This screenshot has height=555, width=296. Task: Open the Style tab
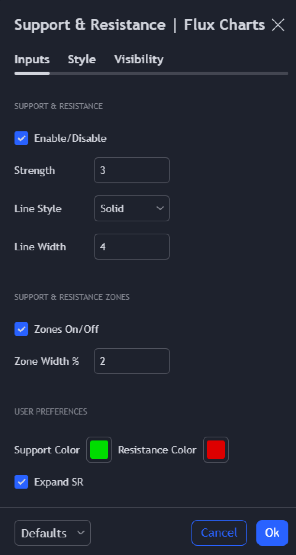82,60
